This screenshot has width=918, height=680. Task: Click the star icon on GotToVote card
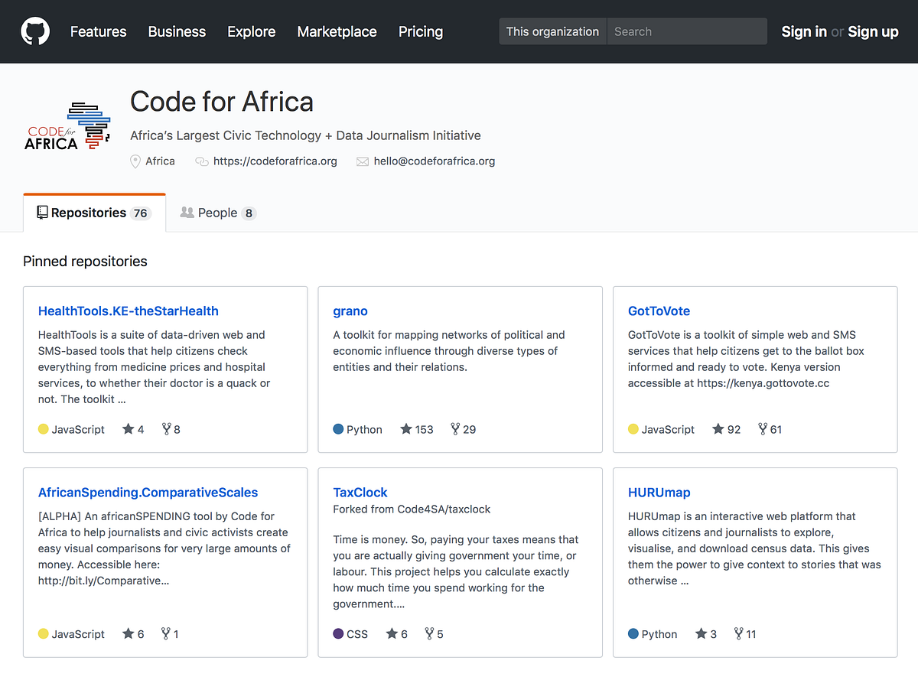click(x=718, y=429)
